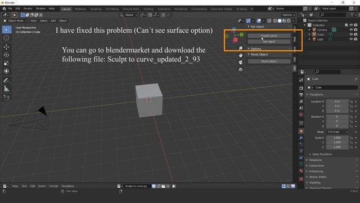The width and height of the screenshot is (360, 203).
Task: Open the Global transform orientation dropdown
Action: (x=129, y=15)
